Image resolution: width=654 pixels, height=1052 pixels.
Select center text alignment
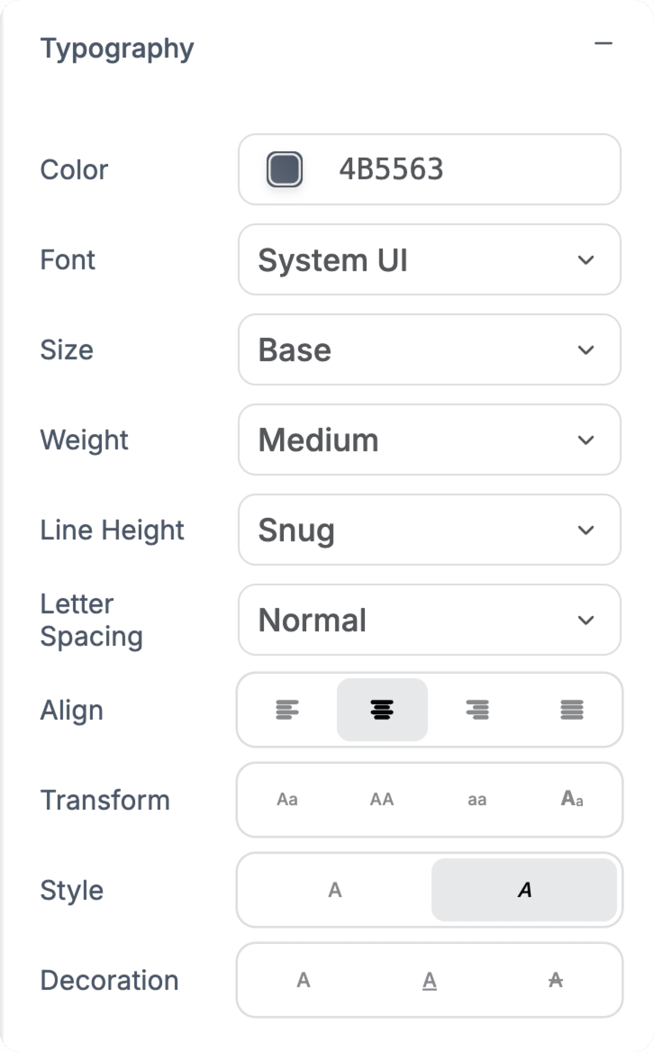click(x=382, y=710)
